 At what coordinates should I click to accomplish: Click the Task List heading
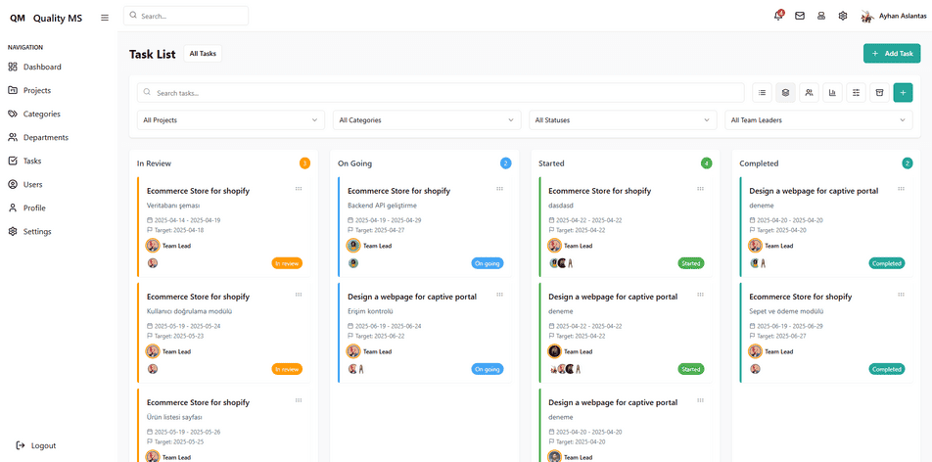[x=152, y=54]
